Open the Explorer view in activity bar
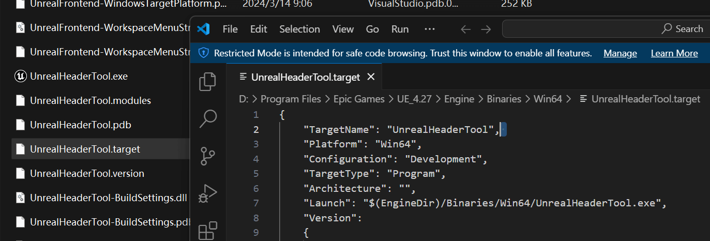This screenshot has width=710, height=241. point(208,82)
